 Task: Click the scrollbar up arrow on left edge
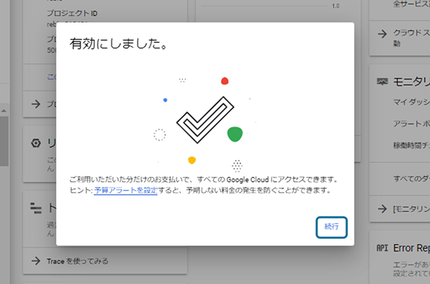pyautogui.click(x=3, y=110)
